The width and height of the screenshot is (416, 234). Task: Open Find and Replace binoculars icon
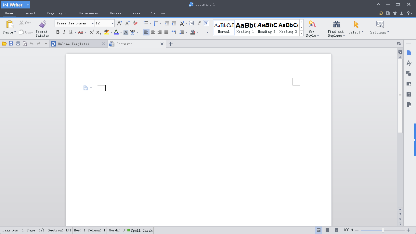[336, 24]
